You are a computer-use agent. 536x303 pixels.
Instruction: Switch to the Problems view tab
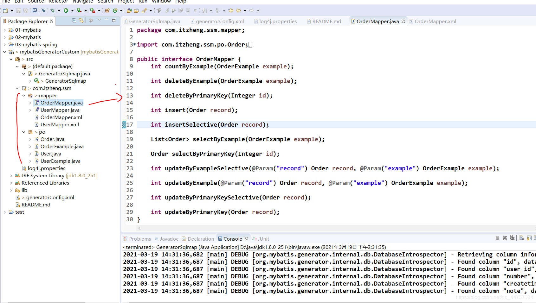[137, 239]
